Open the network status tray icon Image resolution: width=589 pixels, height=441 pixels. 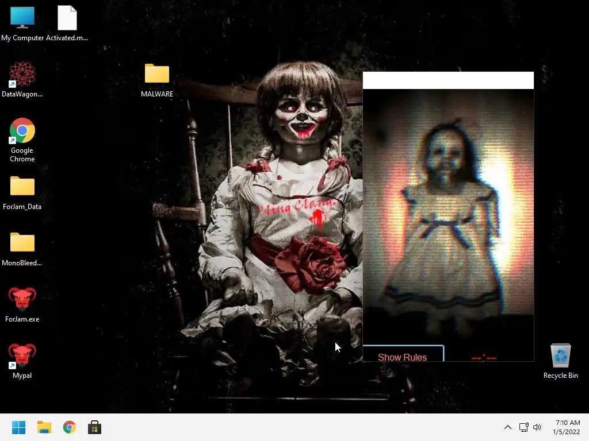click(523, 427)
